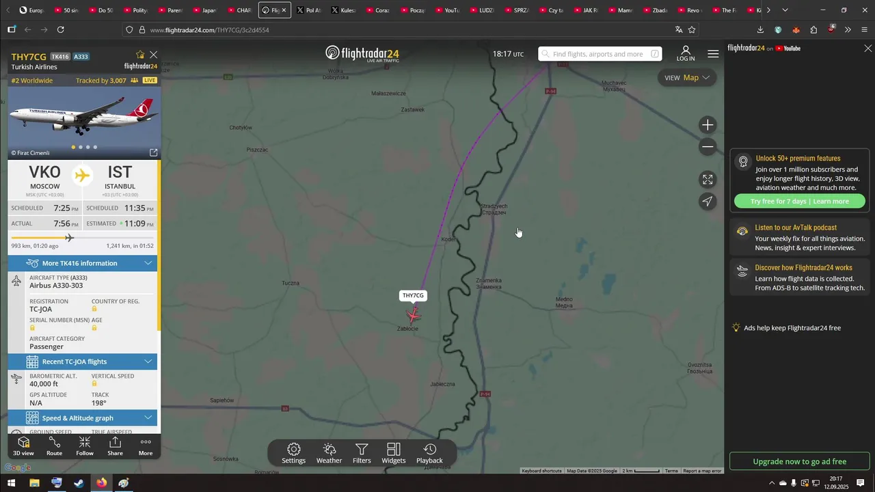This screenshot has width=875, height=492.
Task: Click the Route icon in the bottom panel
Action: pos(54,447)
